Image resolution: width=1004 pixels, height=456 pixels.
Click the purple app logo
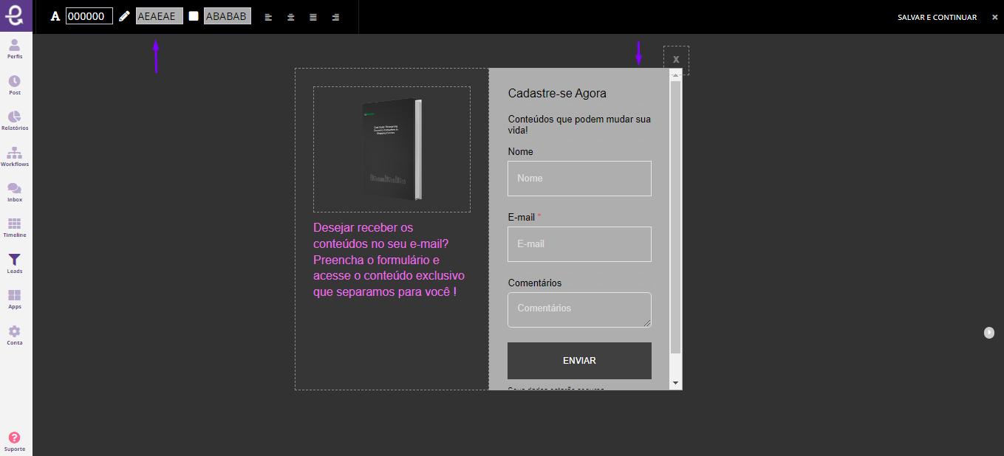15,15
